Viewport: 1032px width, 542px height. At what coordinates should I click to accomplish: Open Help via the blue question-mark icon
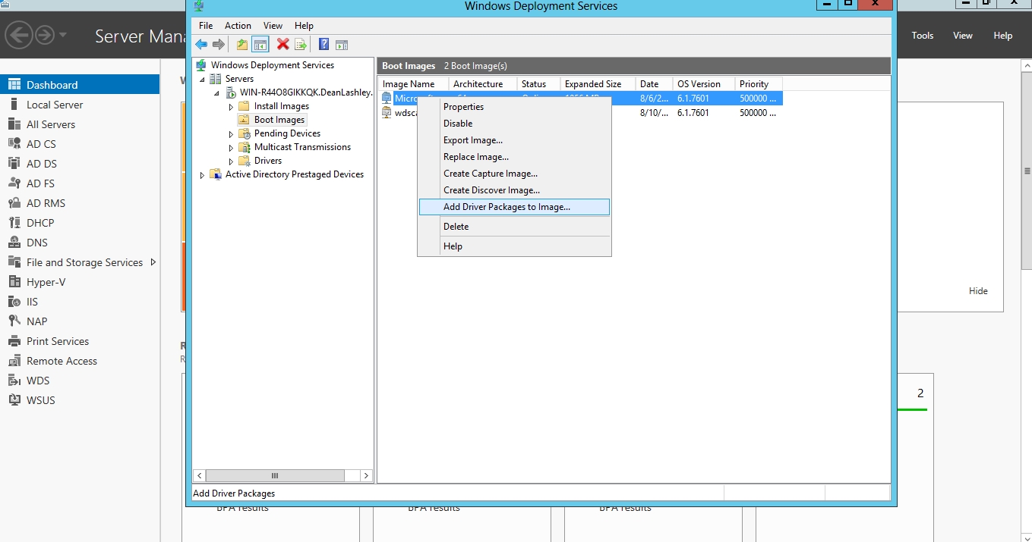pos(323,45)
